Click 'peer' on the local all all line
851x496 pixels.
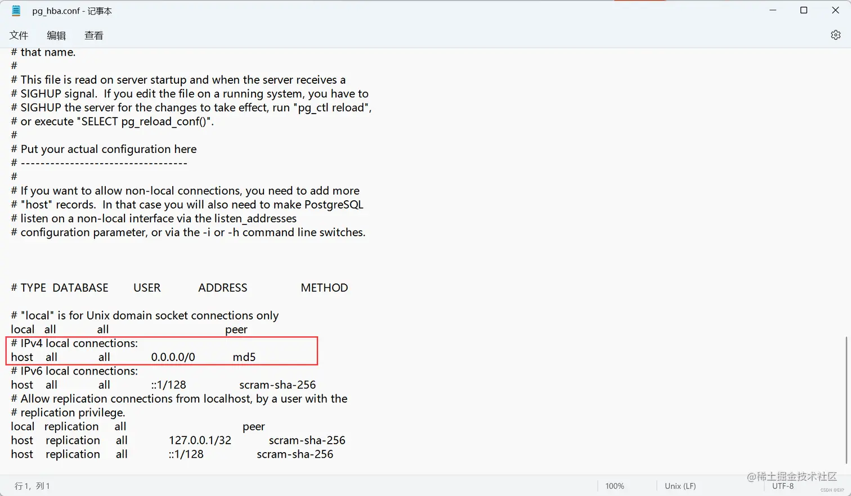(x=236, y=330)
